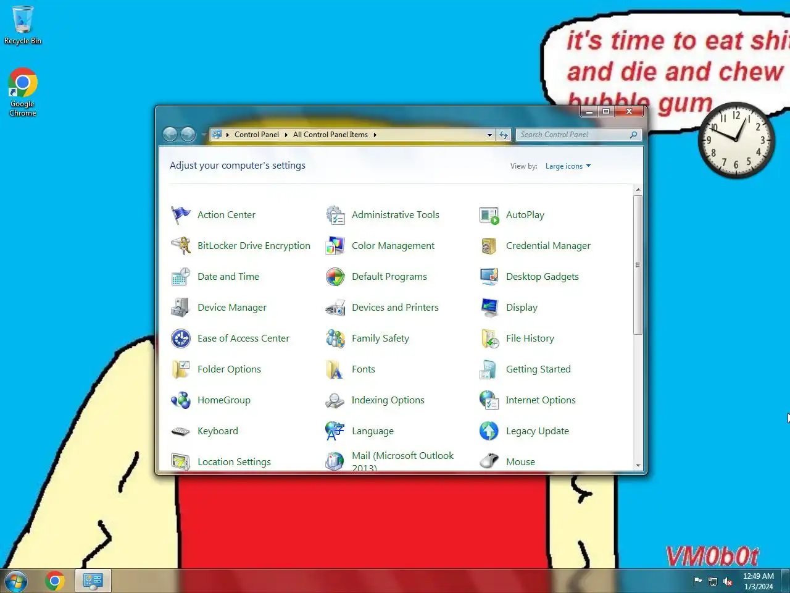
Task: Click the muted volume tray icon
Action: pyautogui.click(x=728, y=581)
